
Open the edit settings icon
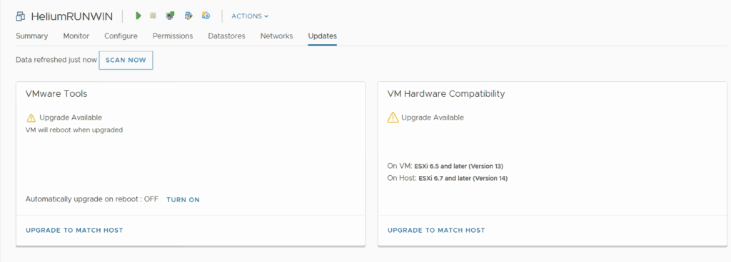[188, 16]
